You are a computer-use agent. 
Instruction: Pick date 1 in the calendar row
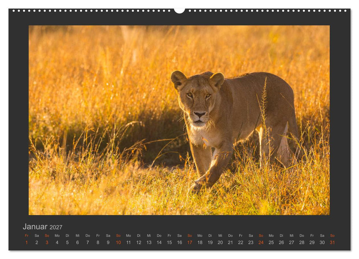pyautogui.click(x=27, y=242)
